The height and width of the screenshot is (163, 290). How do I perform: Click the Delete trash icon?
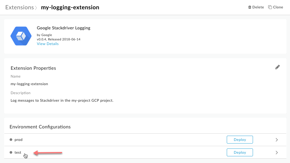click(x=249, y=7)
